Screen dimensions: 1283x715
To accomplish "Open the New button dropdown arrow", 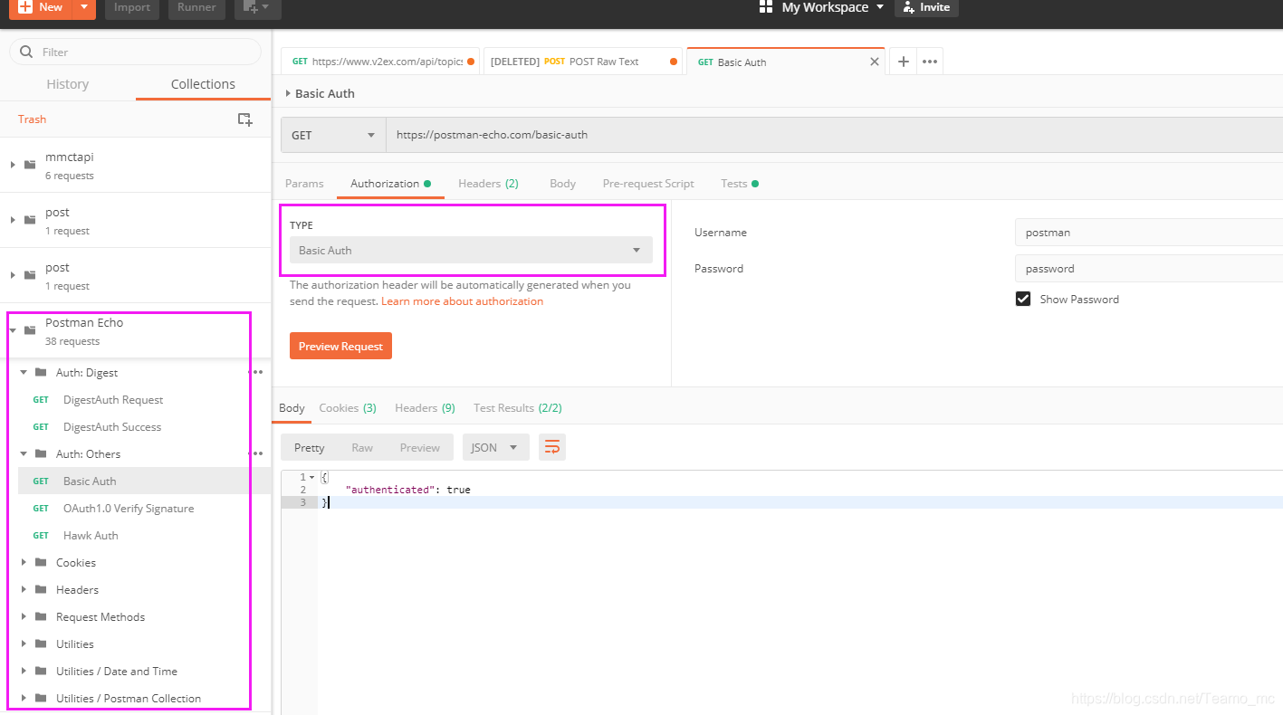I will coord(83,7).
